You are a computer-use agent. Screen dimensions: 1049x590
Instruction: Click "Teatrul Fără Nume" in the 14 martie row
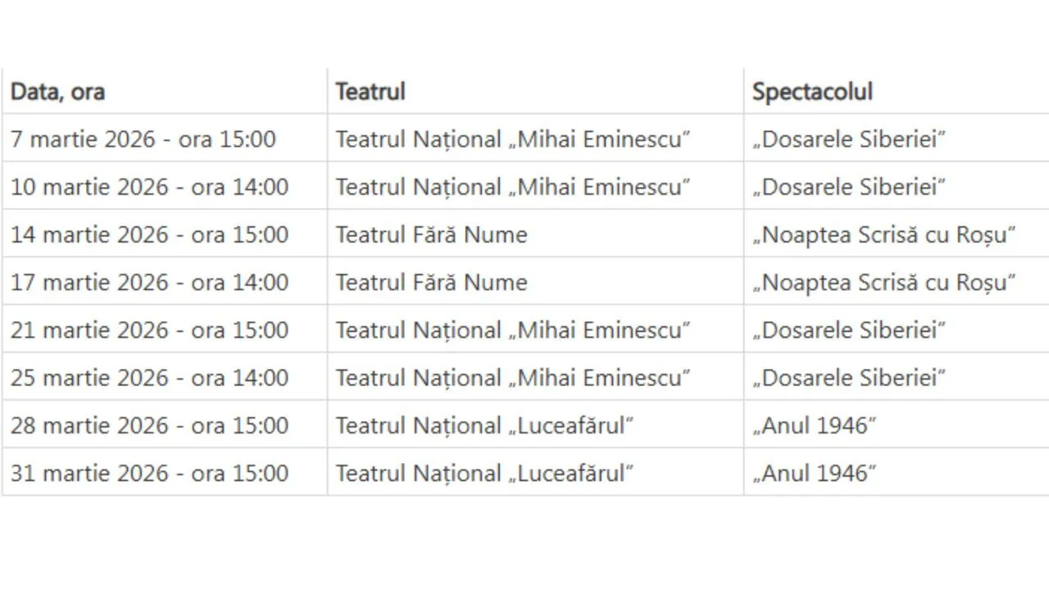pyautogui.click(x=431, y=234)
